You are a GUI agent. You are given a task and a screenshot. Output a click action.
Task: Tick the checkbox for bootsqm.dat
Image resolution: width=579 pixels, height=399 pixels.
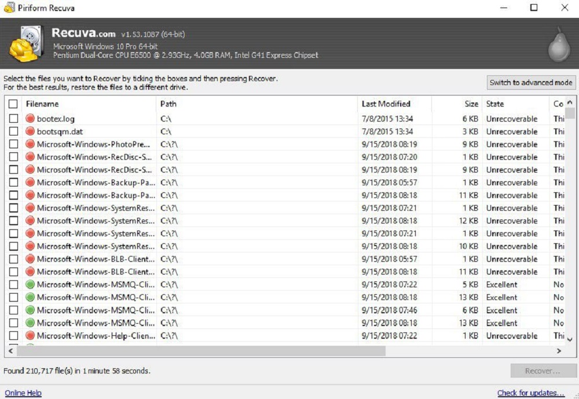click(x=14, y=131)
